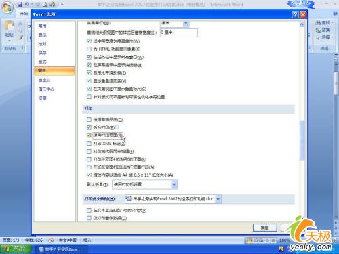Click 插入 insert mode in status bar
The width and height of the screenshot is (339, 254).
[x=87, y=240]
